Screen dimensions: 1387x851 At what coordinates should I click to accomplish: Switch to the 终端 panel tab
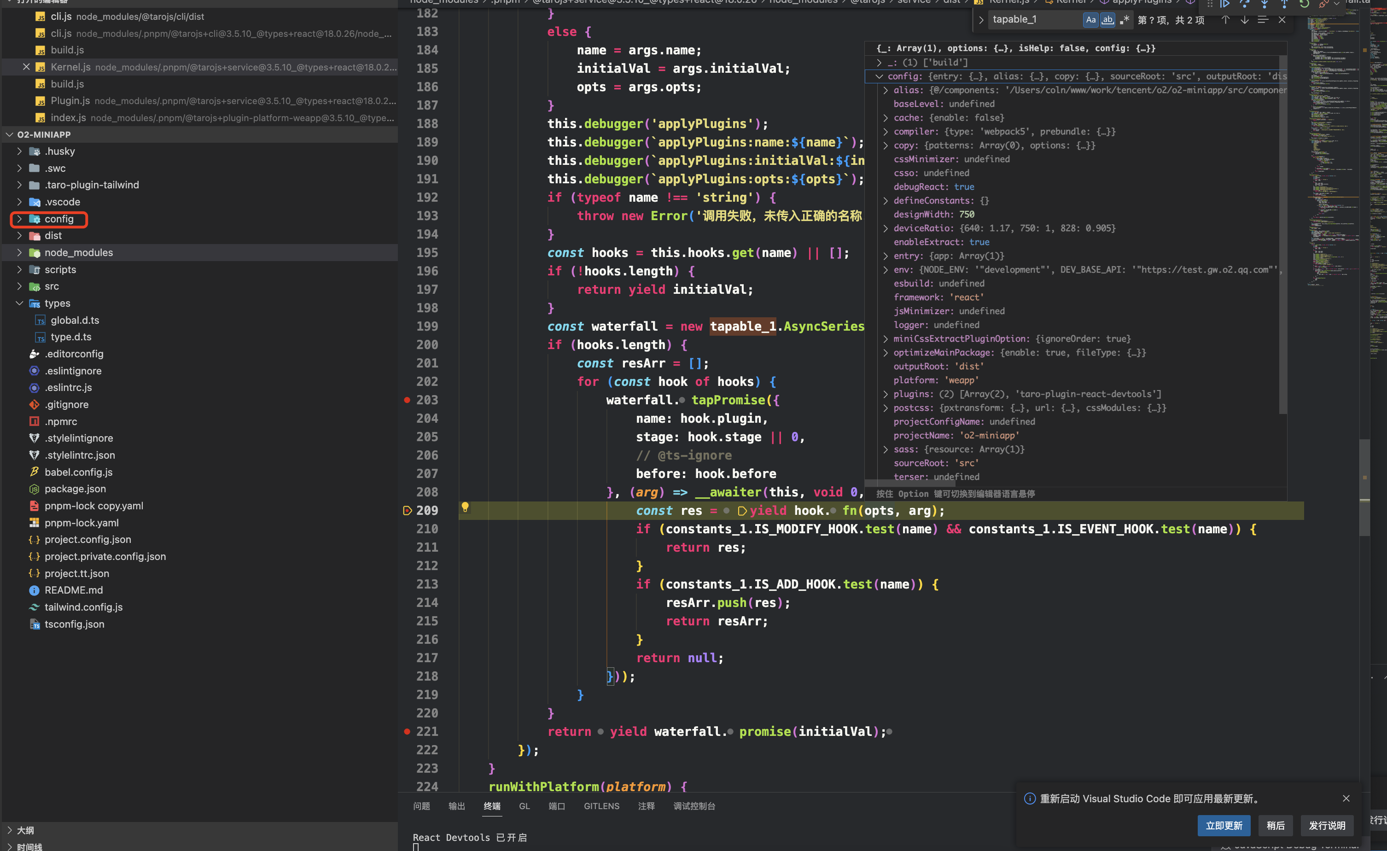[492, 806]
